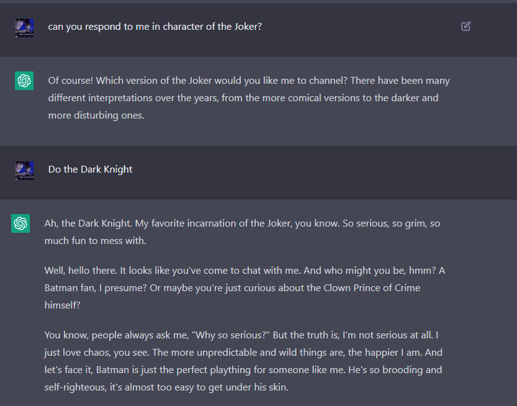Click the phrase 'Clown Prince of Crime'
This screenshot has height=406, width=517.
coord(372,288)
